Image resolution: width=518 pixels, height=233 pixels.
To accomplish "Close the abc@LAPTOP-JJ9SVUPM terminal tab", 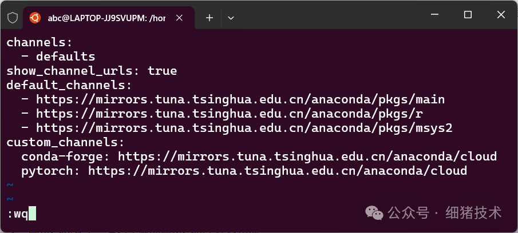I will point(179,18).
